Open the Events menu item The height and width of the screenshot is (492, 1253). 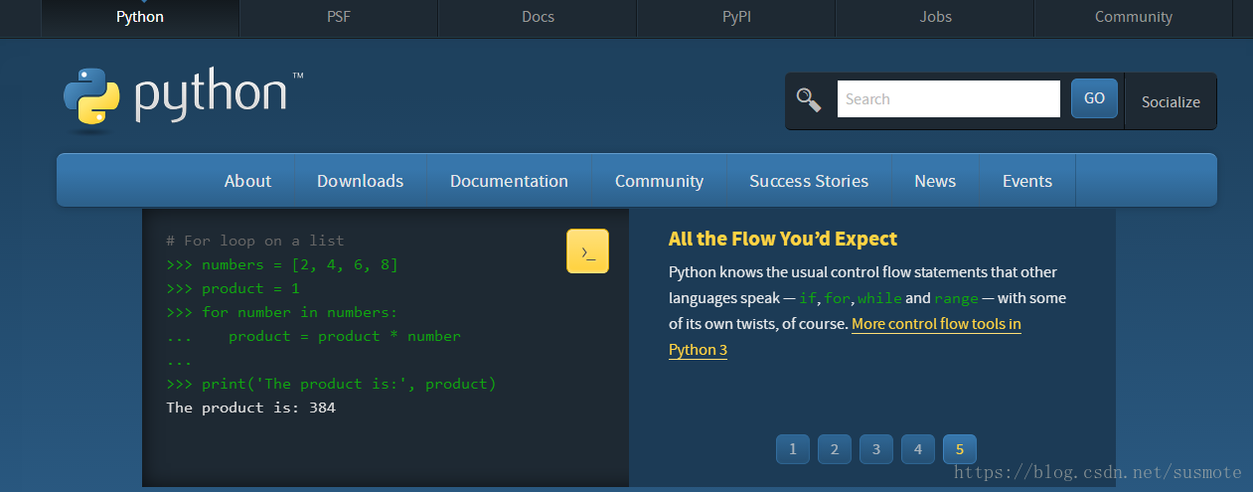(x=1027, y=181)
